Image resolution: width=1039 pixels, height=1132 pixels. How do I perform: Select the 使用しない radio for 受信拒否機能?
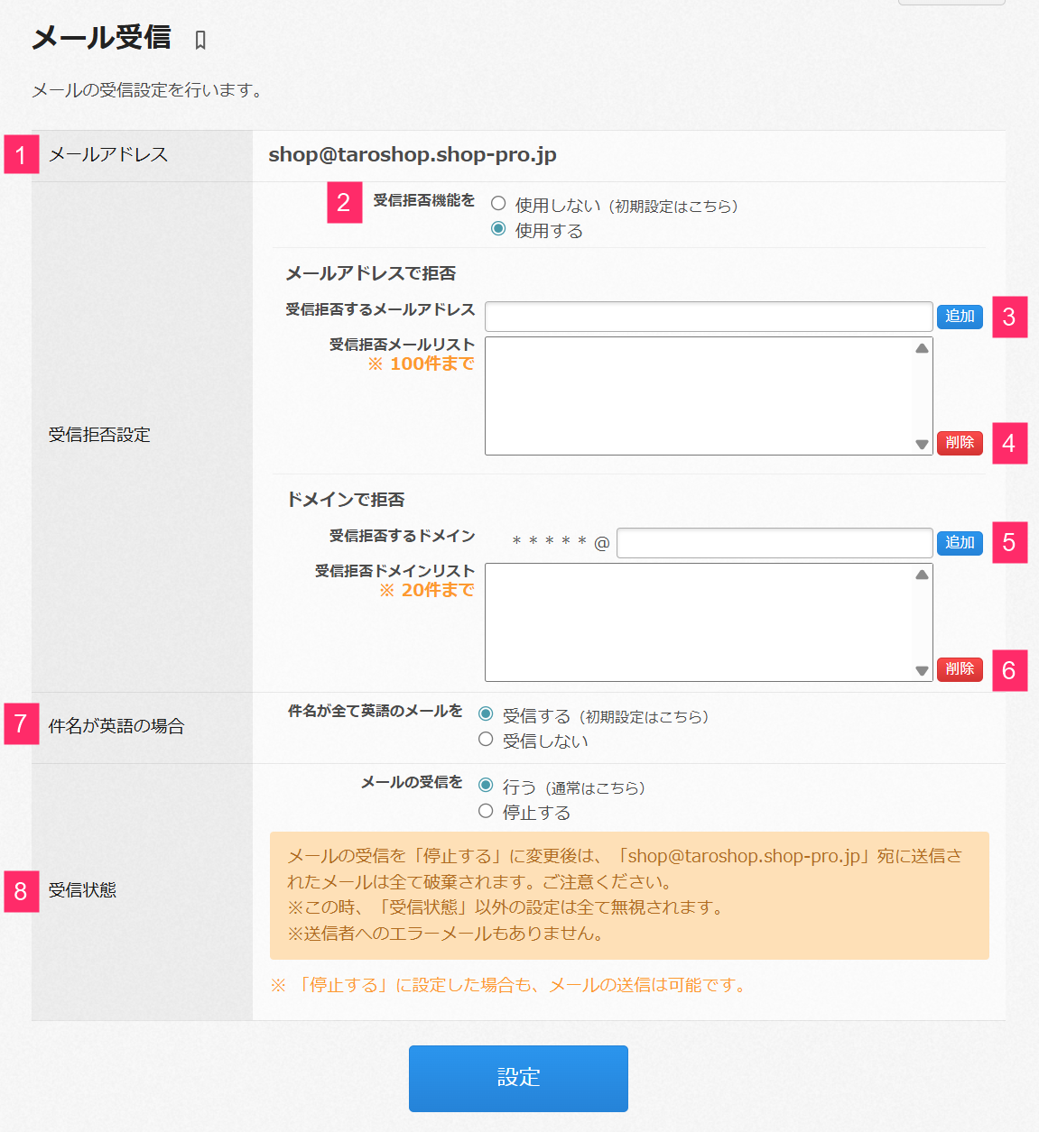tap(497, 203)
